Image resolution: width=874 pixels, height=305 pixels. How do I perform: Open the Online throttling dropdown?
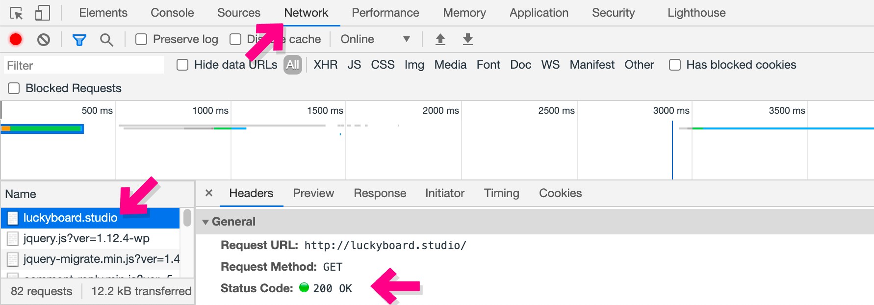click(x=375, y=39)
